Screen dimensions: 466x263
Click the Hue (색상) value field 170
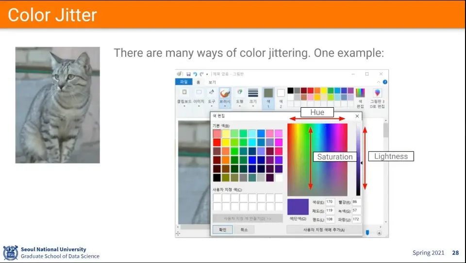[330, 202]
